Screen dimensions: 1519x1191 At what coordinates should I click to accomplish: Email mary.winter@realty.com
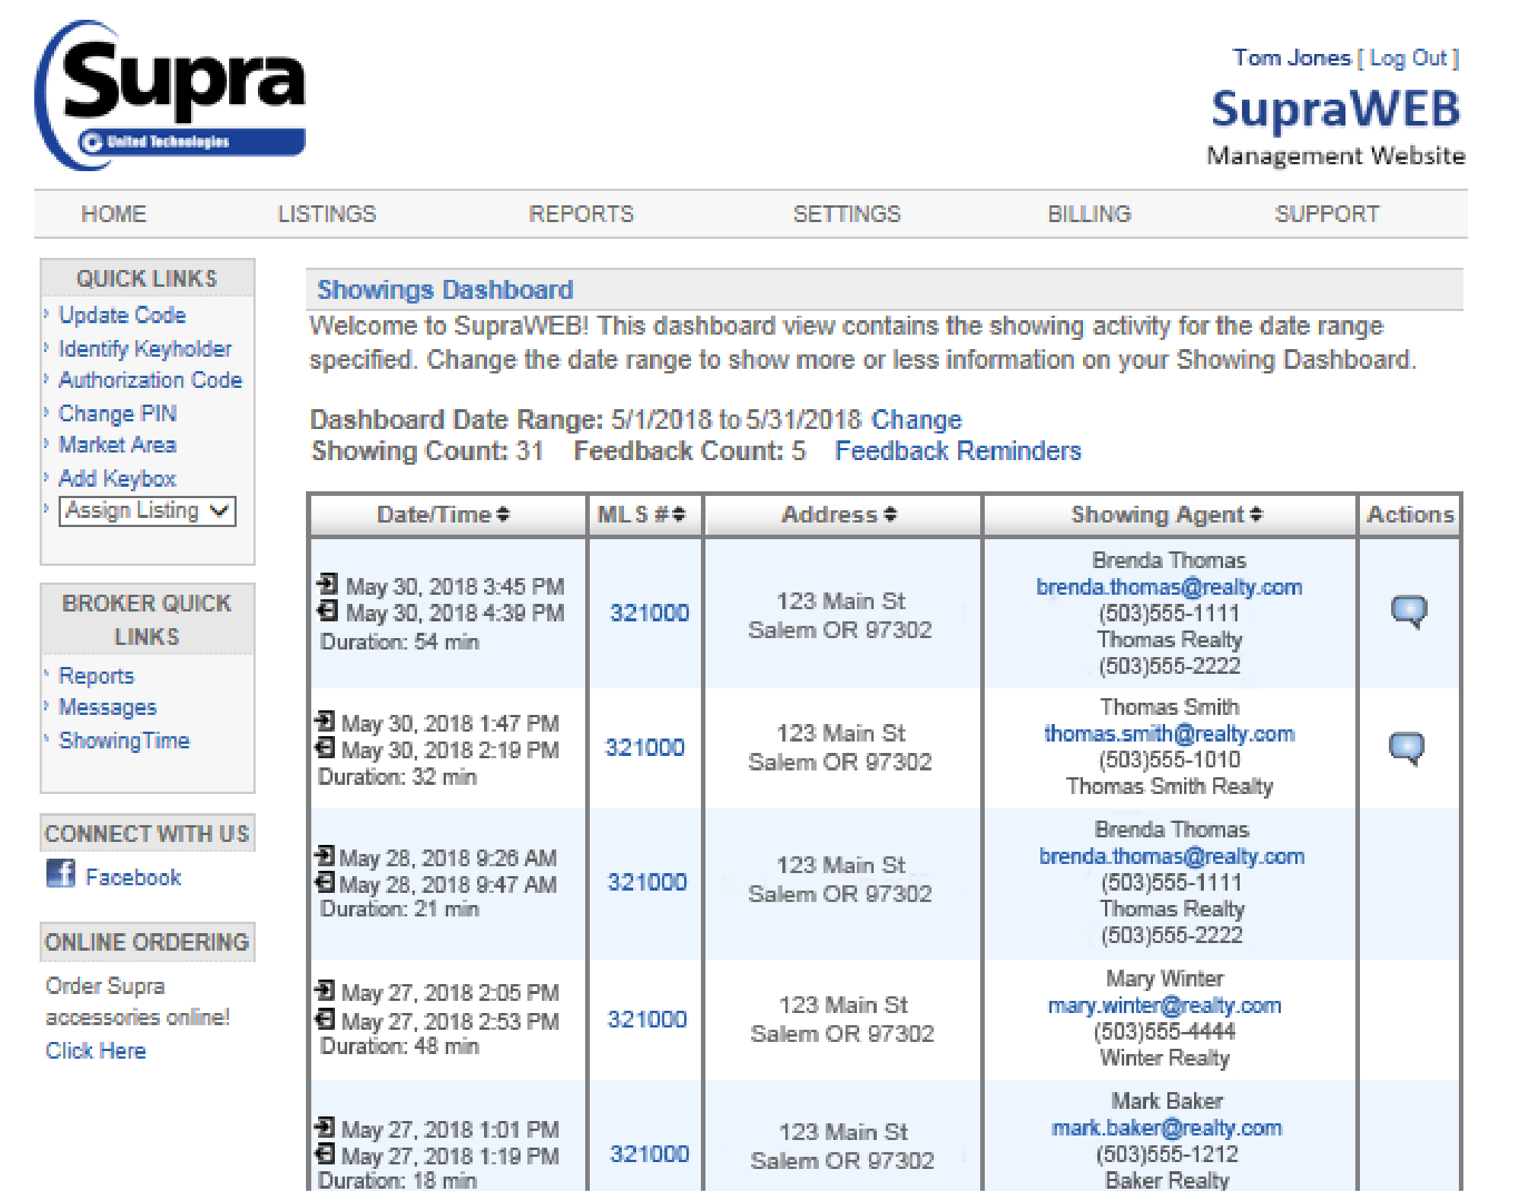1165,1005
